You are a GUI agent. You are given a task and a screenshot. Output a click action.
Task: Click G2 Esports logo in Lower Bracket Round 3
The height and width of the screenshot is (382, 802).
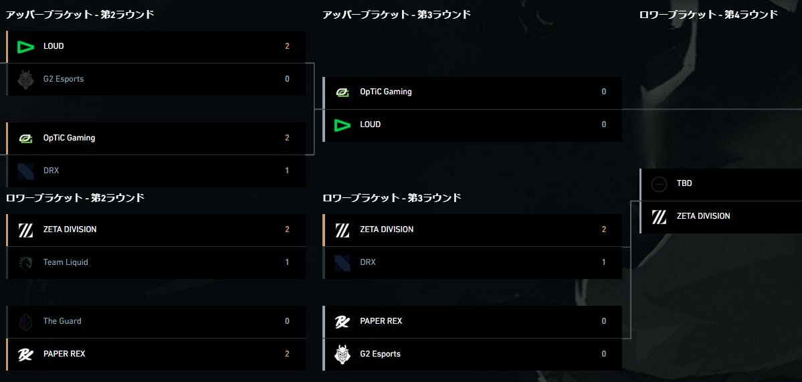tap(342, 355)
